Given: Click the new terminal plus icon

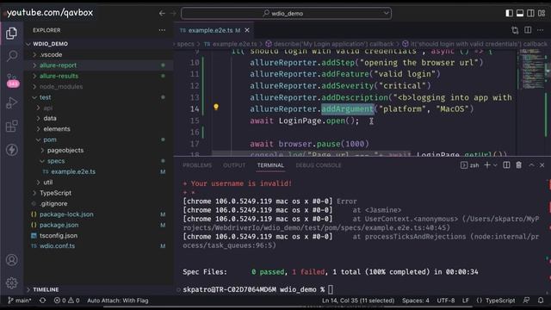Looking at the screenshot, I should pos(487,164).
